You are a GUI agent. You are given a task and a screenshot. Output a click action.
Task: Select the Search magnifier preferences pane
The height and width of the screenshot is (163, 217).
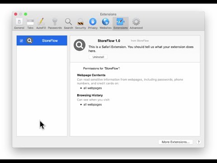[68, 24]
